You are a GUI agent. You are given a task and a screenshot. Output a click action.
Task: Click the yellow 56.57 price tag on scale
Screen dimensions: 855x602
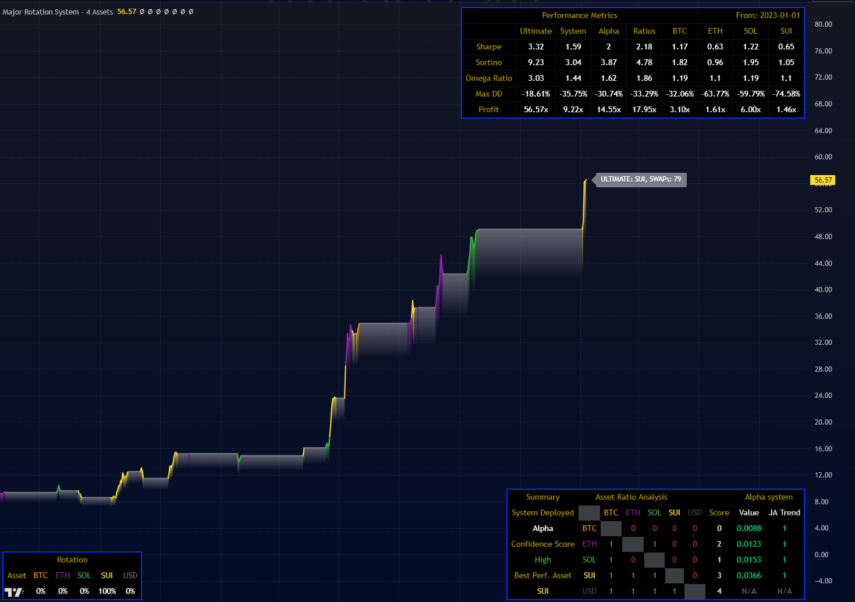click(x=823, y=180)
